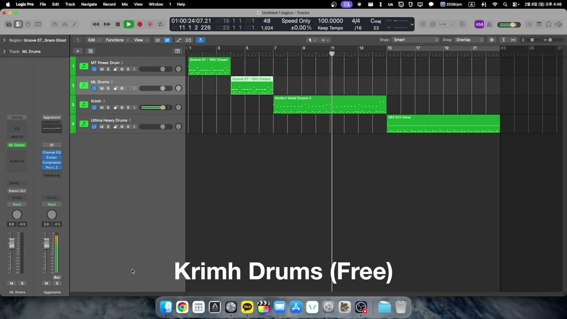
Task: Select the 060 S13 Verse region
Action: (443, 124)
